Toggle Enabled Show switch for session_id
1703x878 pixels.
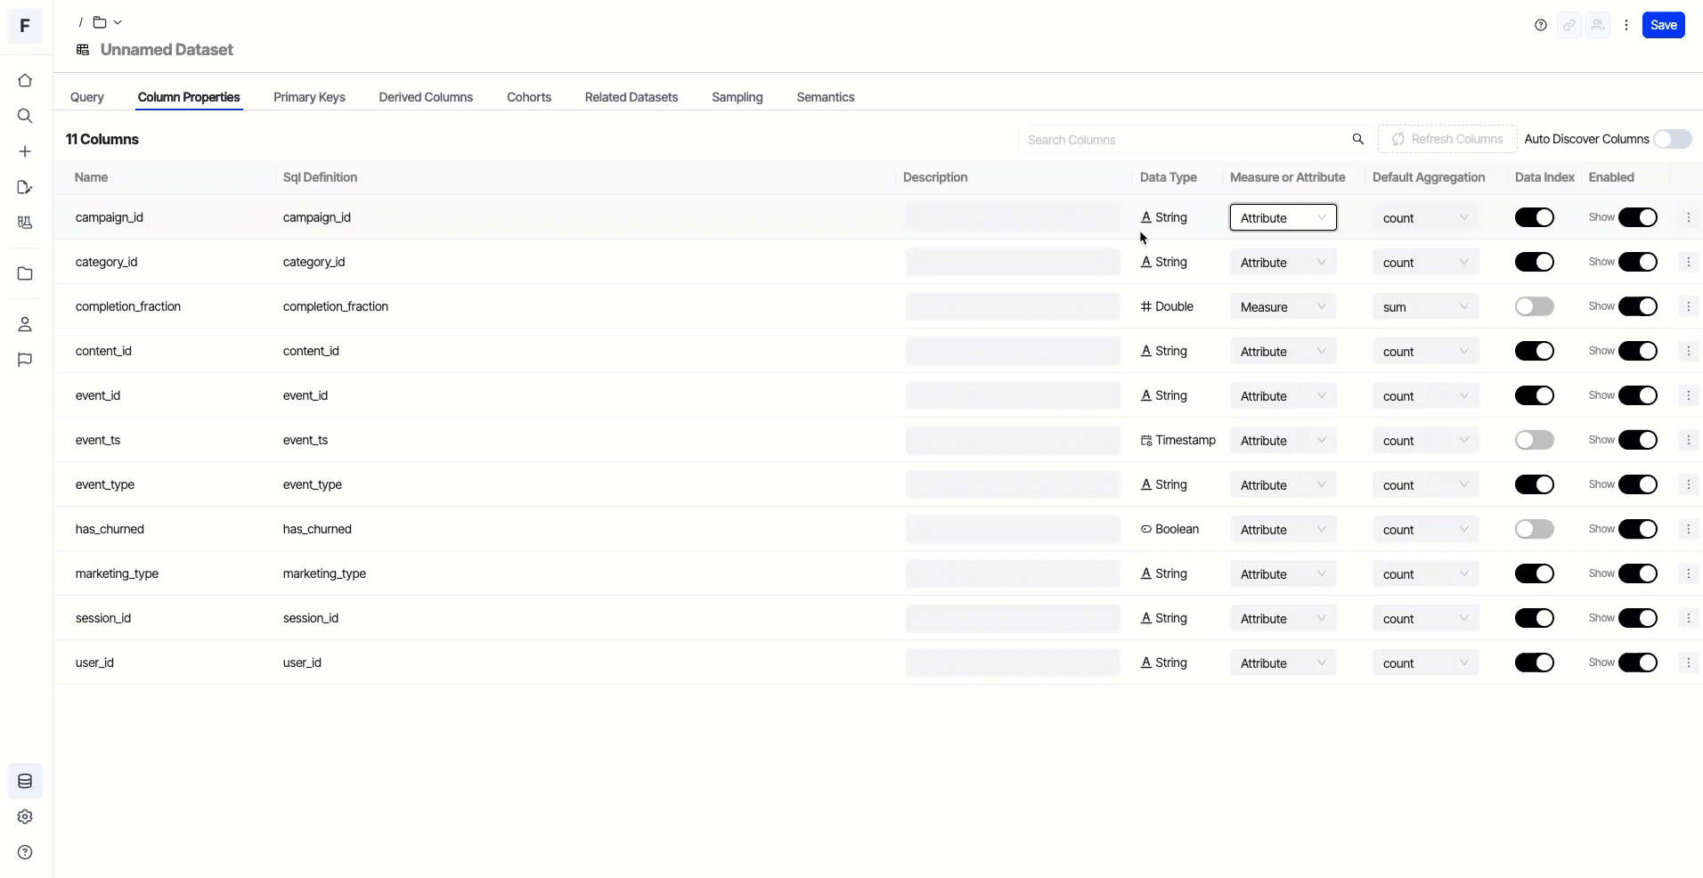tap(1638, 618)
